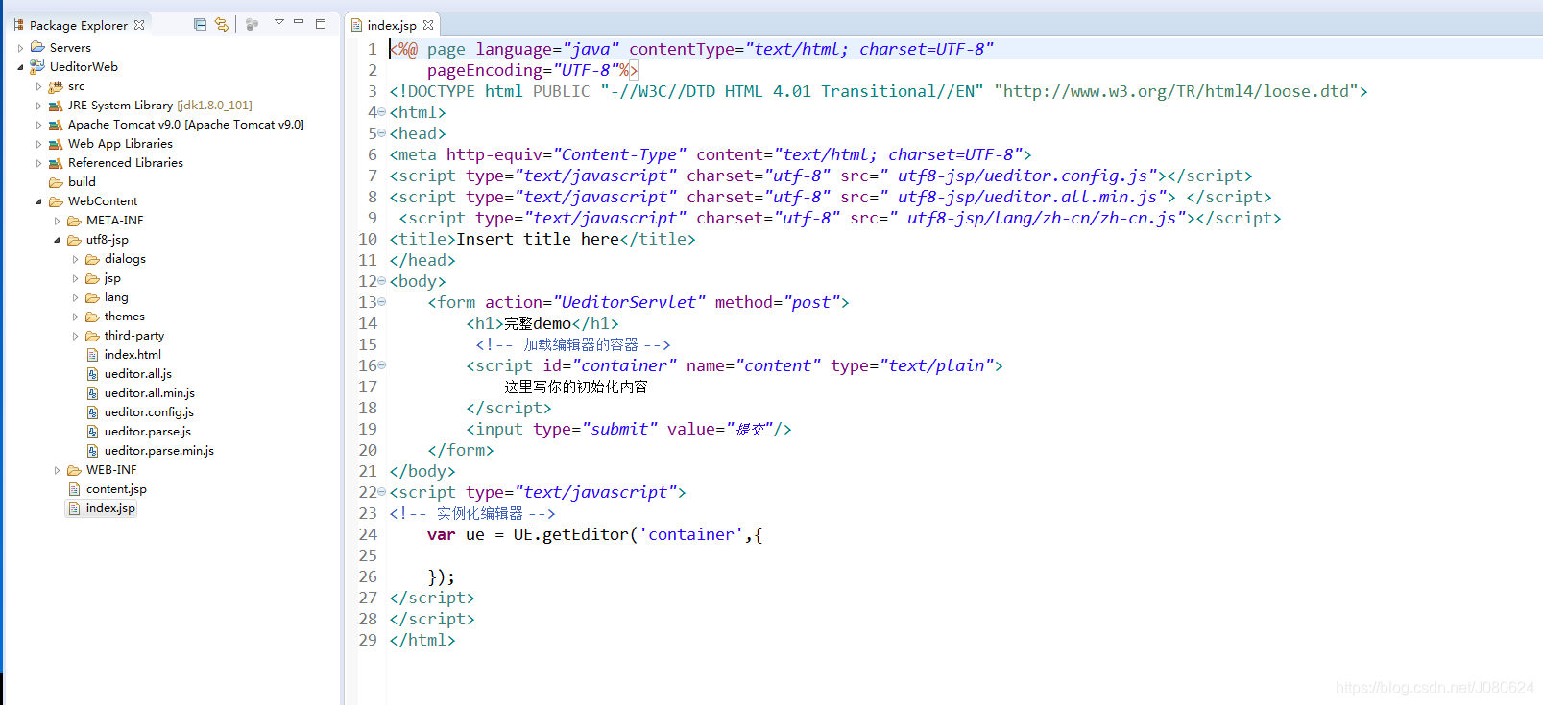
Task: Expand the JRE System Library node
Action: (x=38, y=106)
